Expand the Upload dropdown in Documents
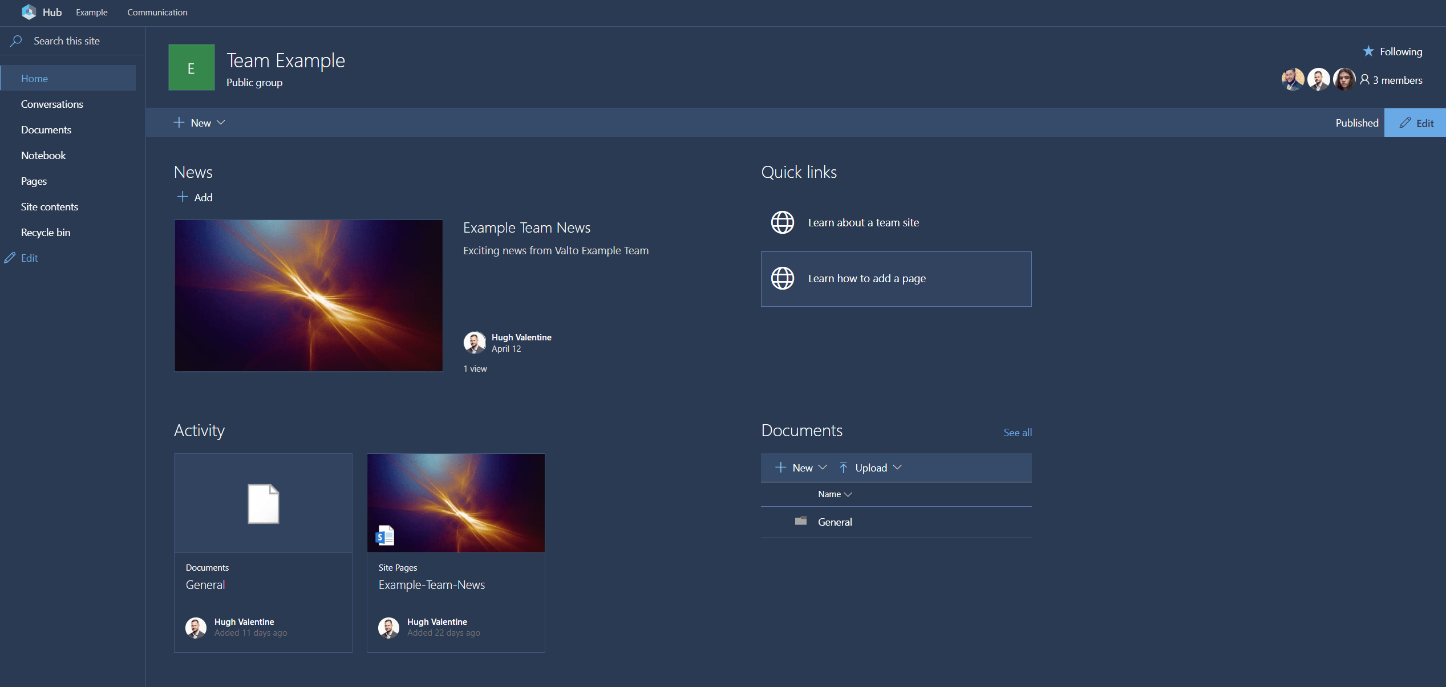 click(897, 468)
